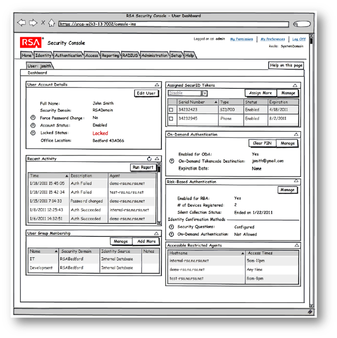Go to browser home page icon

(51, 23)
